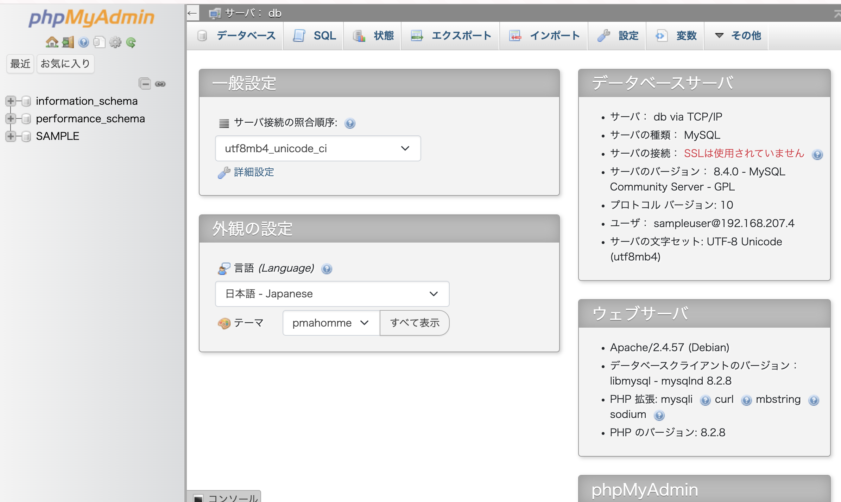Collapse all with minus icon in navigation
This screenshot has height=502, width=841.
(x=145, y=84)
